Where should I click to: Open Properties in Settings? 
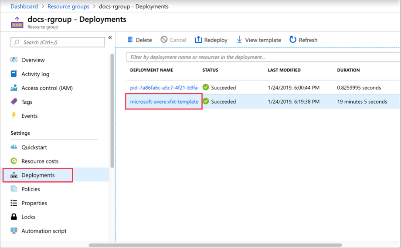(34, 203)
